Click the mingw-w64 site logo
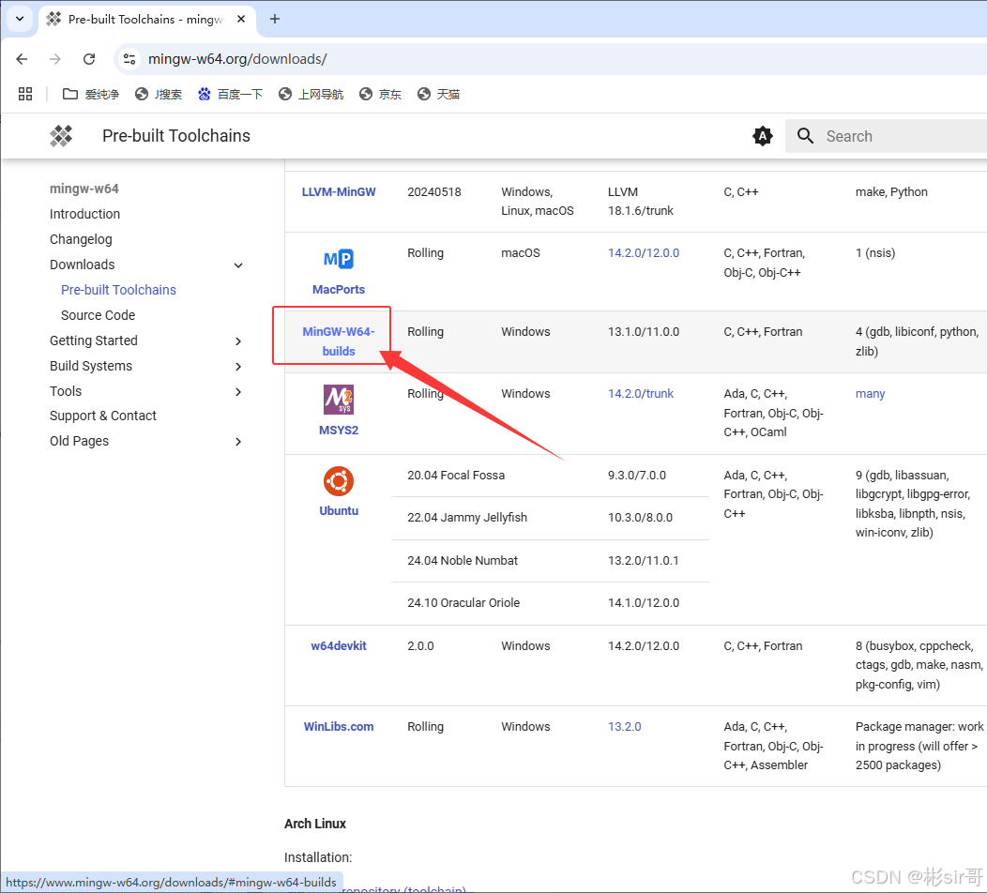Viewport: 987px width, 893px height. (x=61, y=136)
